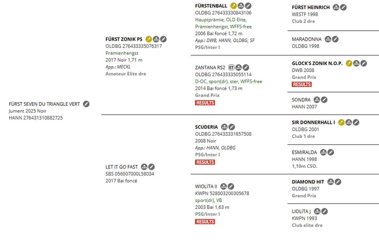
Task: Click the ET badge next to Zantana RS2
Action: [231, 68]
